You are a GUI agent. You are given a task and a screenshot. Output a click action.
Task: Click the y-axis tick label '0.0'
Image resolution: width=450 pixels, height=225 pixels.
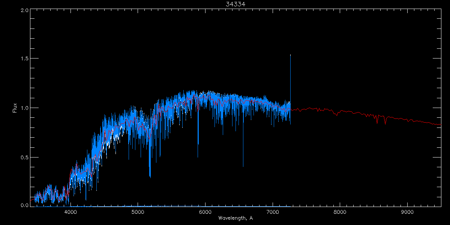point(24,205)
